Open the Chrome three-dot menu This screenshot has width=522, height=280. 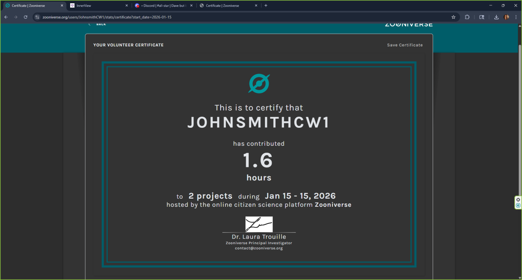coord(516,17)
